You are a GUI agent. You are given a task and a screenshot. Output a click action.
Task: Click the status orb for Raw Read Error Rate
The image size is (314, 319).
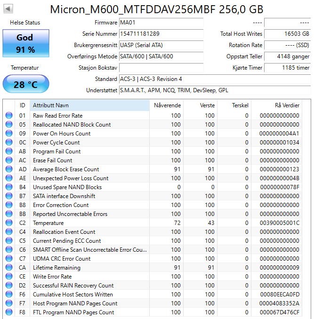[8, 116]
